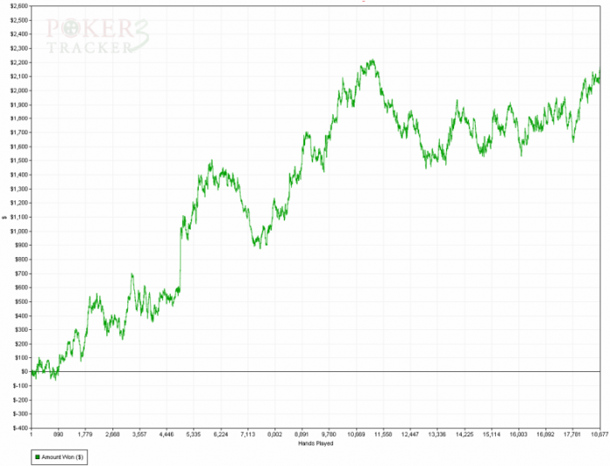Screen dimensions: 610x466
Task: Click the "$-400" y-axis label
Action: click(x=20, y=428)
